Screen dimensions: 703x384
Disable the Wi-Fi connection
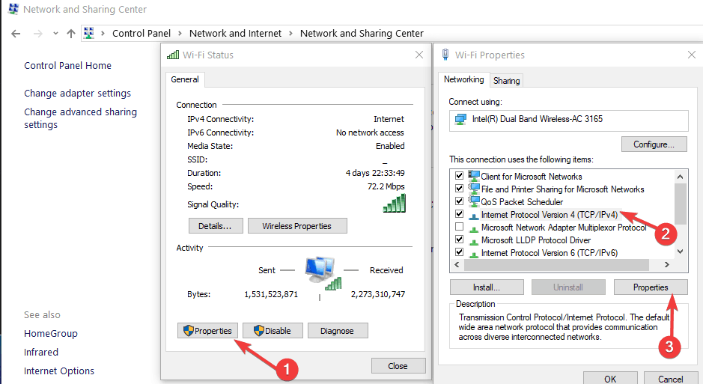pos(273,331)
